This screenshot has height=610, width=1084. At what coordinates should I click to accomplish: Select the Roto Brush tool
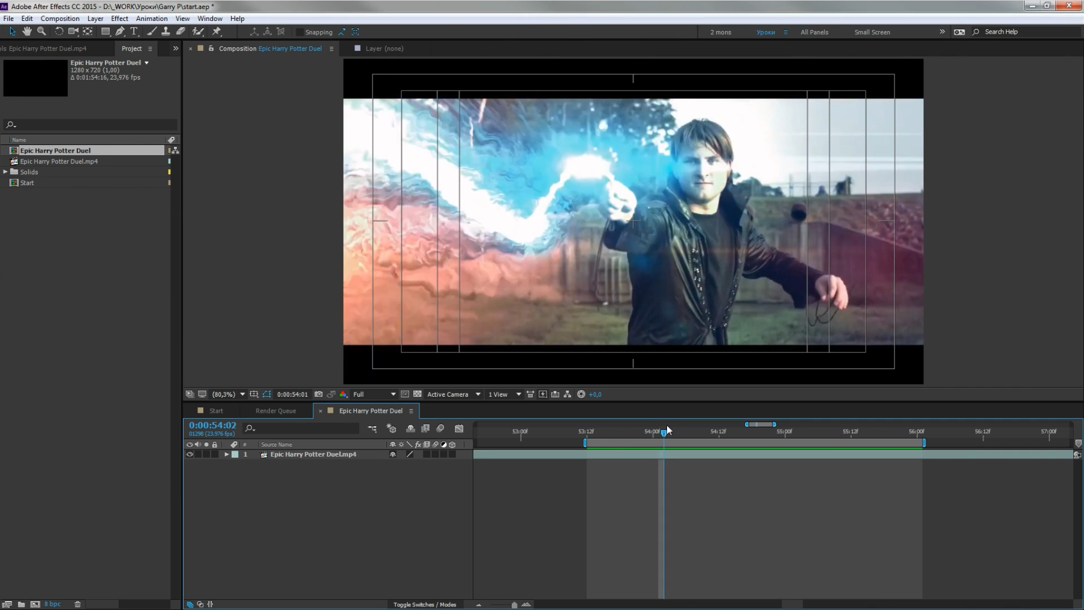[x=198, y=32]
